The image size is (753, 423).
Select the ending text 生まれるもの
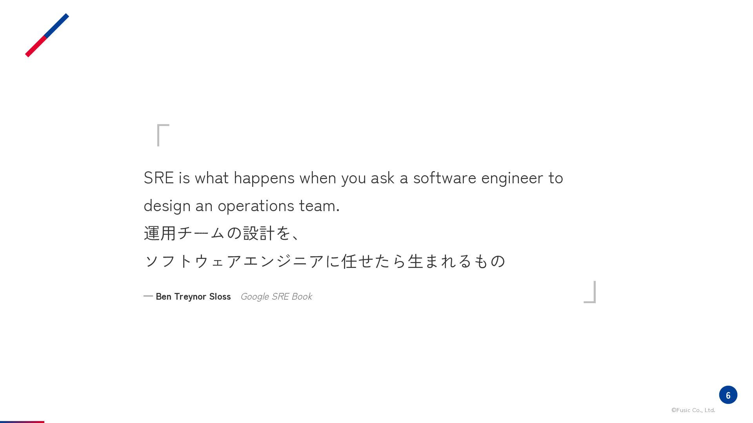(x=457, y=261)
